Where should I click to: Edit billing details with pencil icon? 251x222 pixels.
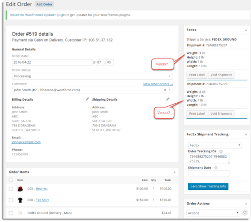point(87,99)
